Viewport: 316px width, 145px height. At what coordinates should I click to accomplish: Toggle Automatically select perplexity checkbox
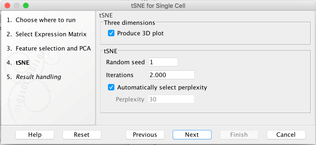111,87
